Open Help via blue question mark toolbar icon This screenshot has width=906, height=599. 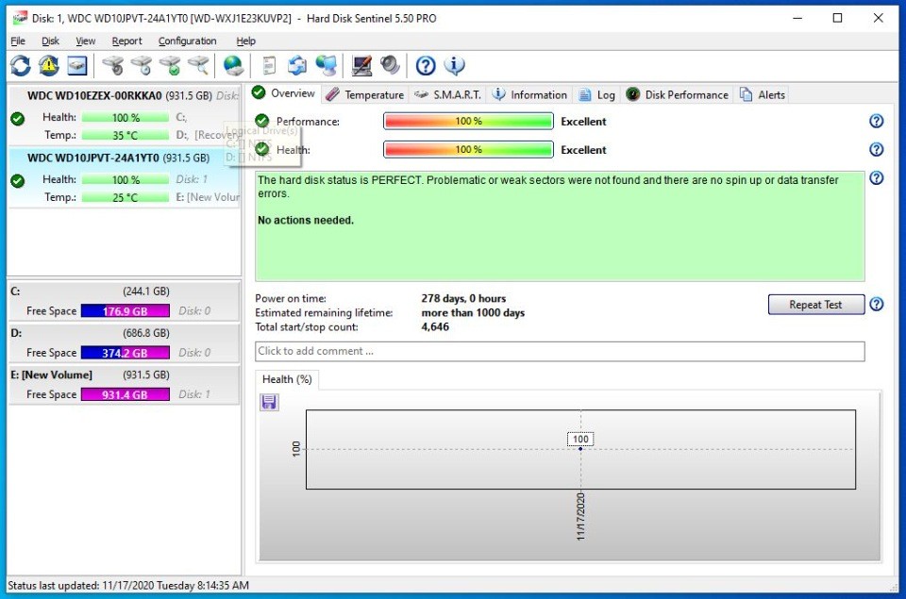coord(426,66)
